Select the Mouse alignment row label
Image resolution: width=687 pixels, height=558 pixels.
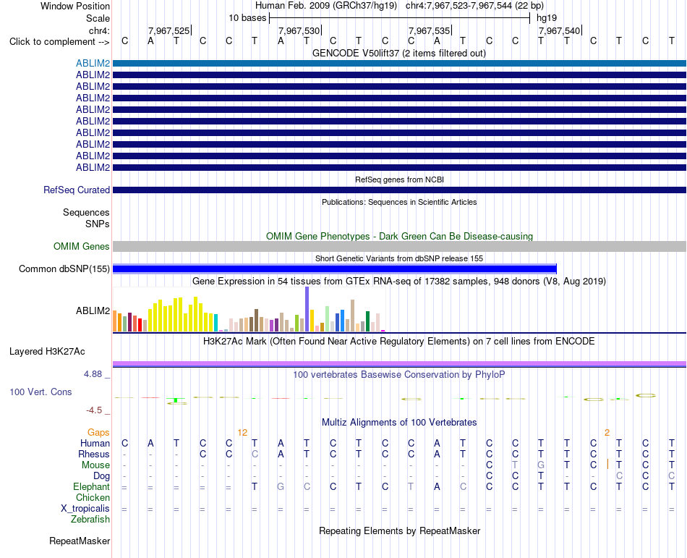(95, 465)
